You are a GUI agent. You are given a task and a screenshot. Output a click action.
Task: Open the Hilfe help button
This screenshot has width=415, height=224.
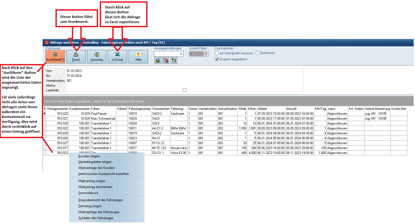click(x=138, y=57)
